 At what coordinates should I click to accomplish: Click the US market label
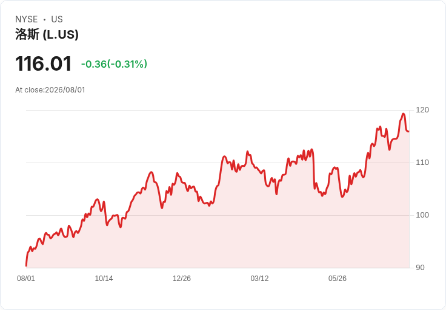57,19
